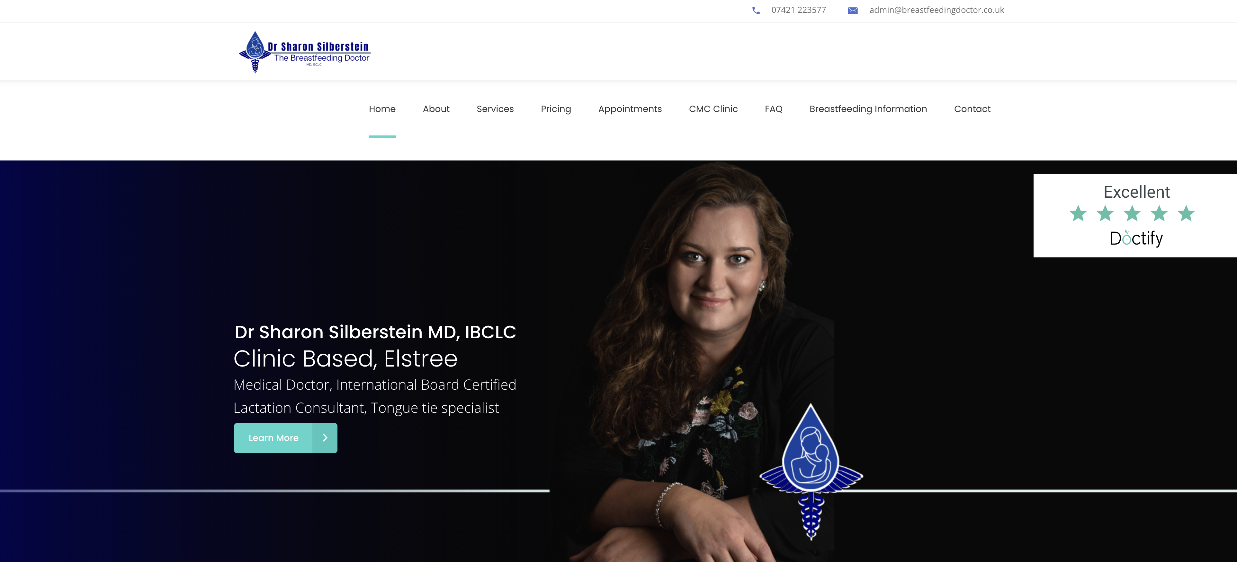The width and height of the screenshot is (1237, 562).
Task: Email admin@breastfeedingdoctor.co.uk
Action: [x=937, y=10]
